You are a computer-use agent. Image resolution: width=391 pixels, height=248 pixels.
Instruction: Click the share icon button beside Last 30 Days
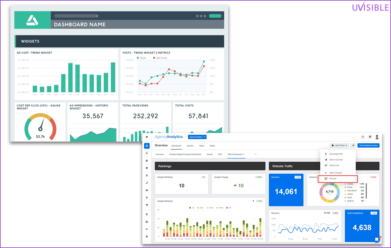coord(353,145)
